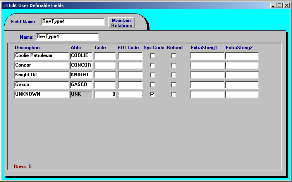Click the Maintain Relations button

tap(122, 23)
